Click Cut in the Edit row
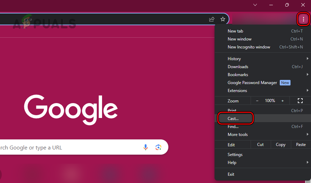 [260, 145]
